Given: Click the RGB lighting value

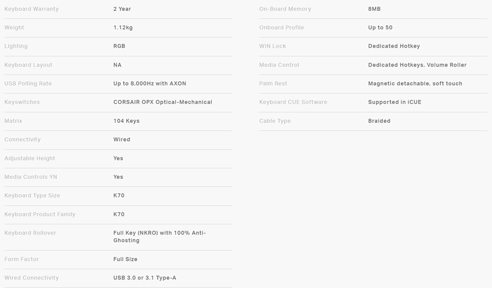Looking at the screenshot, I should (x=120, y=46).
